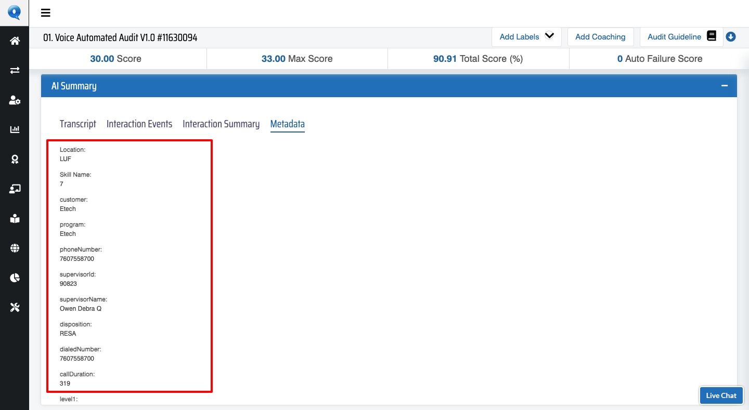Click the home icon in the sidebar
Image resolution: width=749 pixels, height=410 pixels.
click(x=15, y=41)
